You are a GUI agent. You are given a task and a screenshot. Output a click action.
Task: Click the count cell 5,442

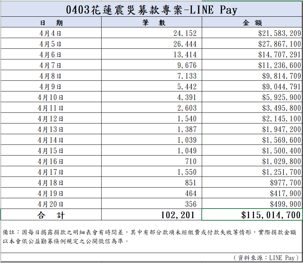click(152, 86)
